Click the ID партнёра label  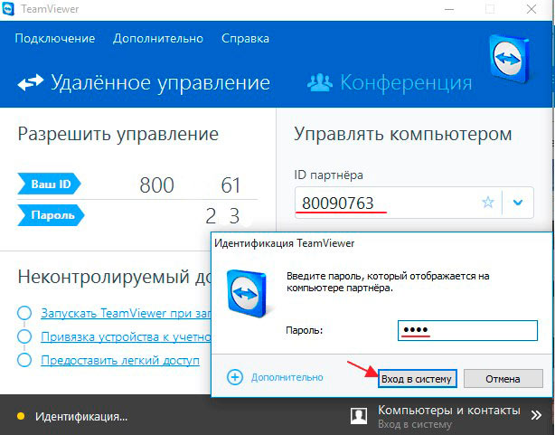pyautogui.click(x=328, y=175)
